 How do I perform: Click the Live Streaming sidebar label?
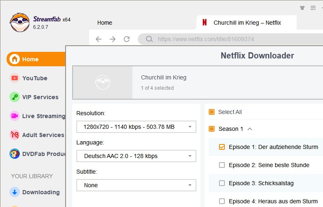[x=44, y=116]
